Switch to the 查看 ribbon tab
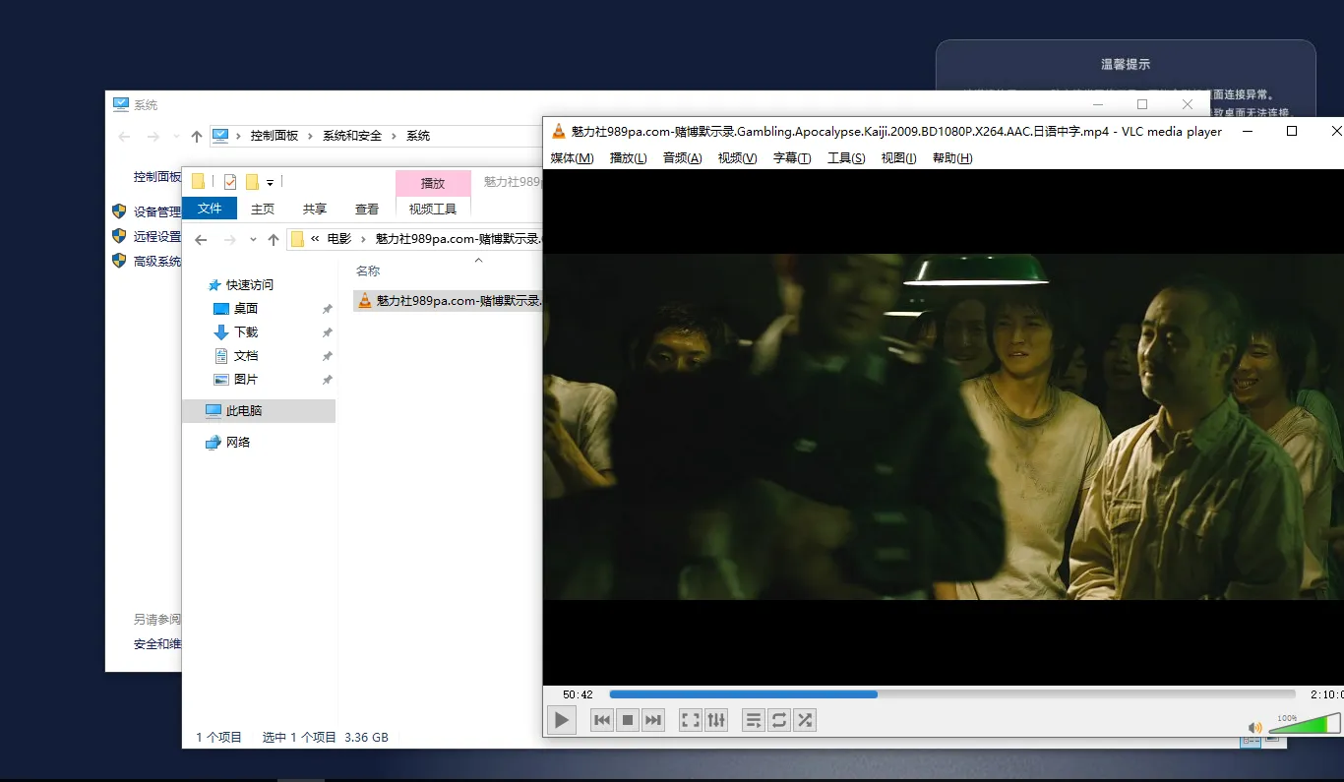The height and width of the screenshot is (782, 1344). pos(367,209)
